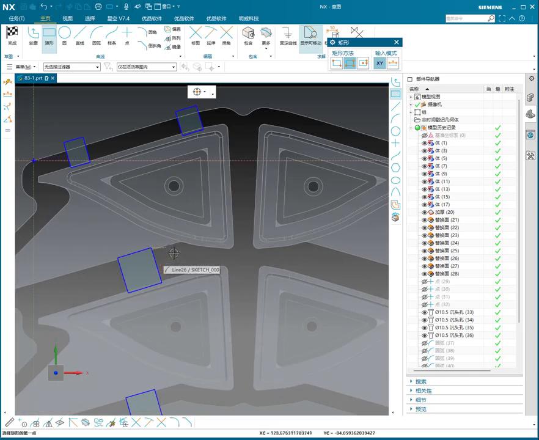The height and width of the screenshot is (440, 539).
Task: Expand the 模型视图 tree node
Action: 411,97
